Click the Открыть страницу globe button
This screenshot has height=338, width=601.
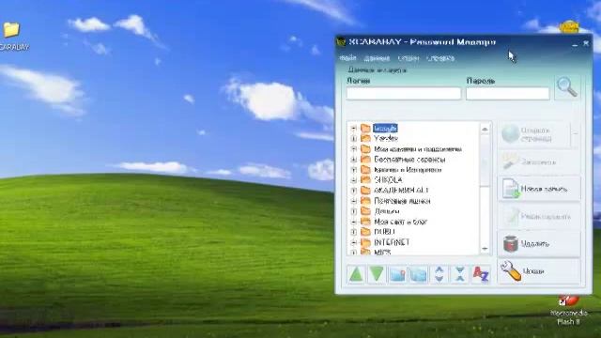pyautogui.click(x=534, y=134)
